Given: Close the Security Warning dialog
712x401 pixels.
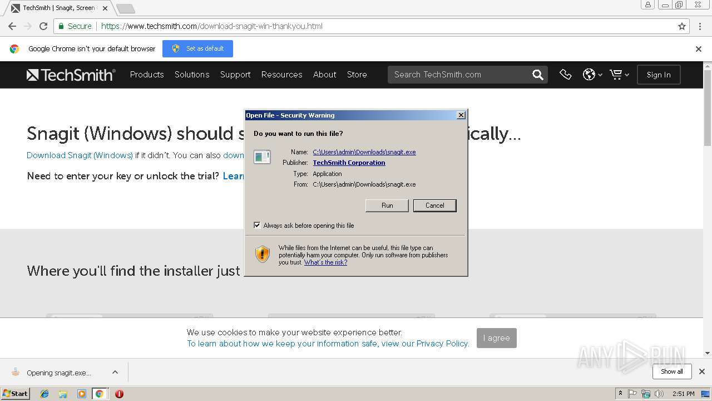Looking at the screenshot, I should (461, 115).
